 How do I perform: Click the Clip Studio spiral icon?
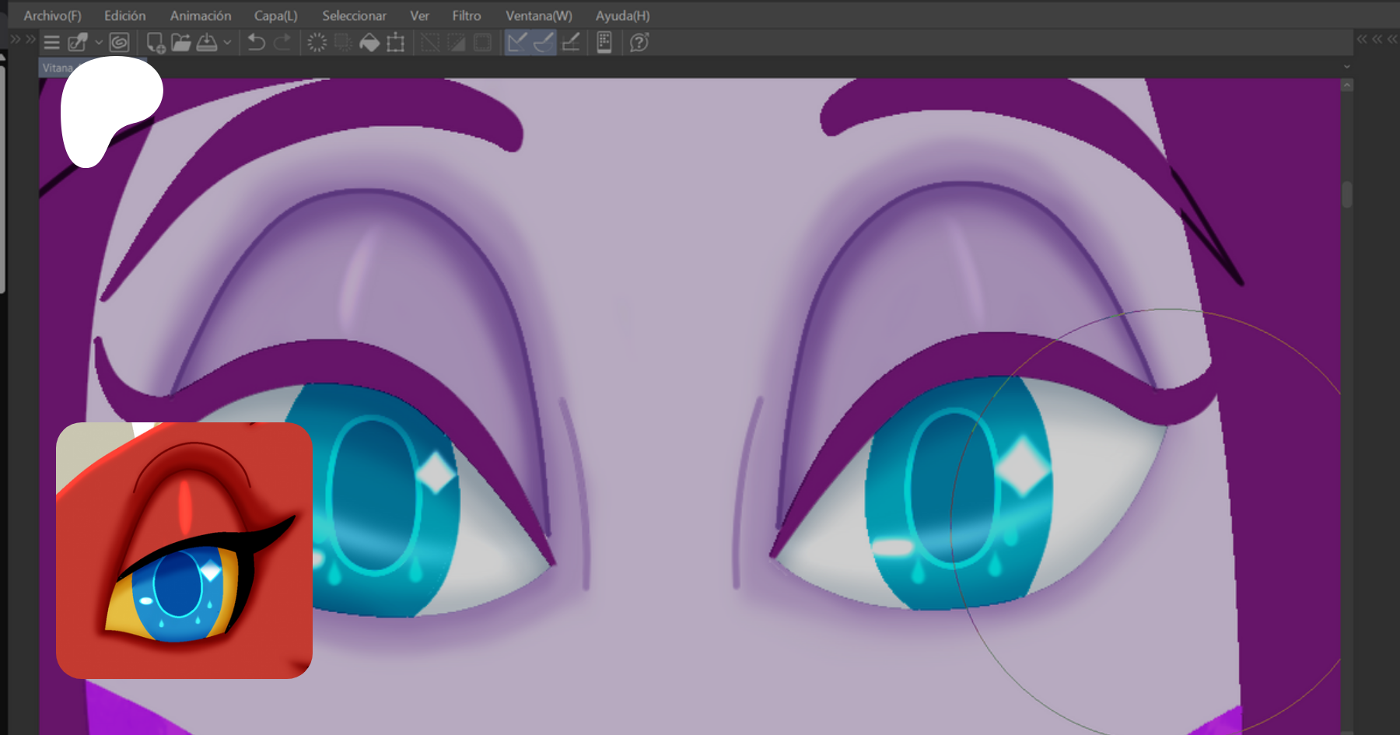(119, 43)
